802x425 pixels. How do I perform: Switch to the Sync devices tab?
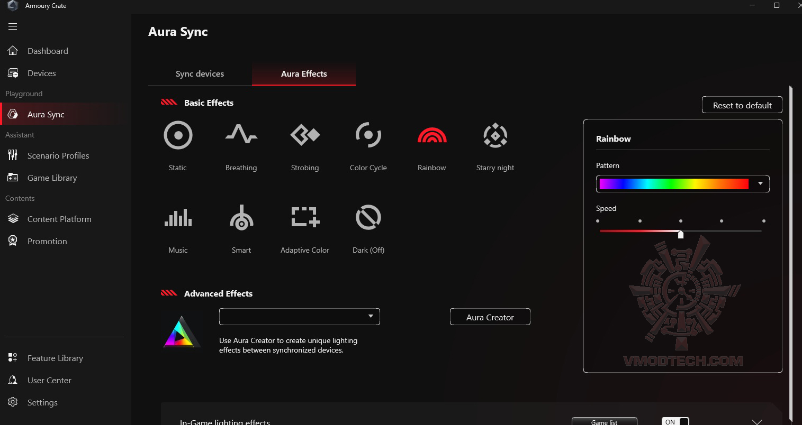[x=200, y=74]
